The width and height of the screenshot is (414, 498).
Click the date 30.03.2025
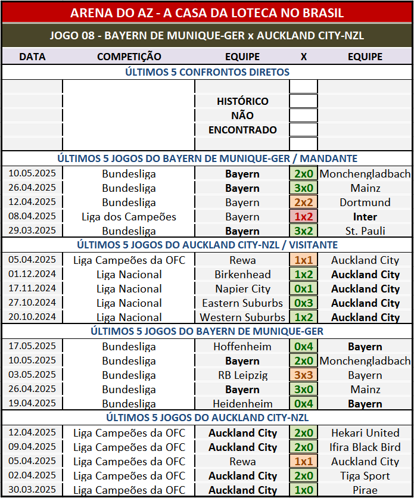pos(32,490)
